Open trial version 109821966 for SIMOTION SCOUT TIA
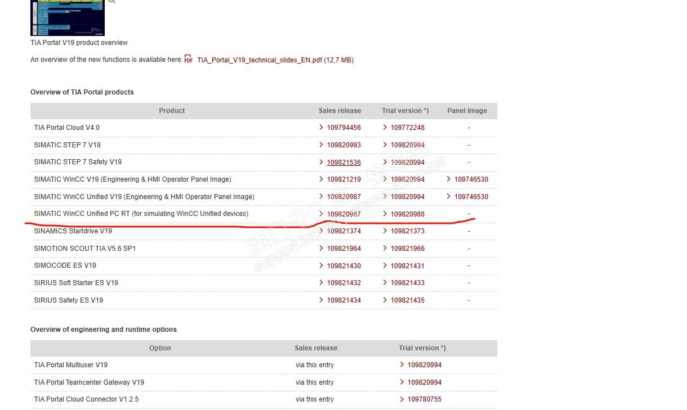 (x=408, y=249)
